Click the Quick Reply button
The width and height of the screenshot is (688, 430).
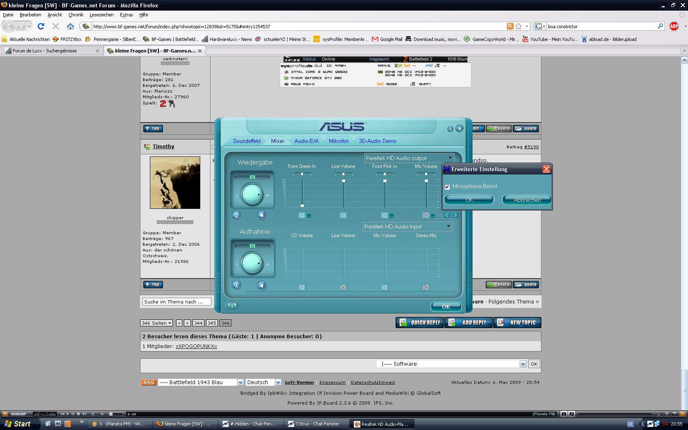(x=420, y=323)
